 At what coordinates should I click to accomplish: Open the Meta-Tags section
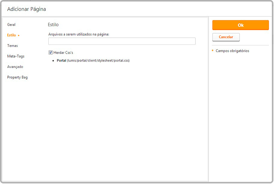click(16, 56)
